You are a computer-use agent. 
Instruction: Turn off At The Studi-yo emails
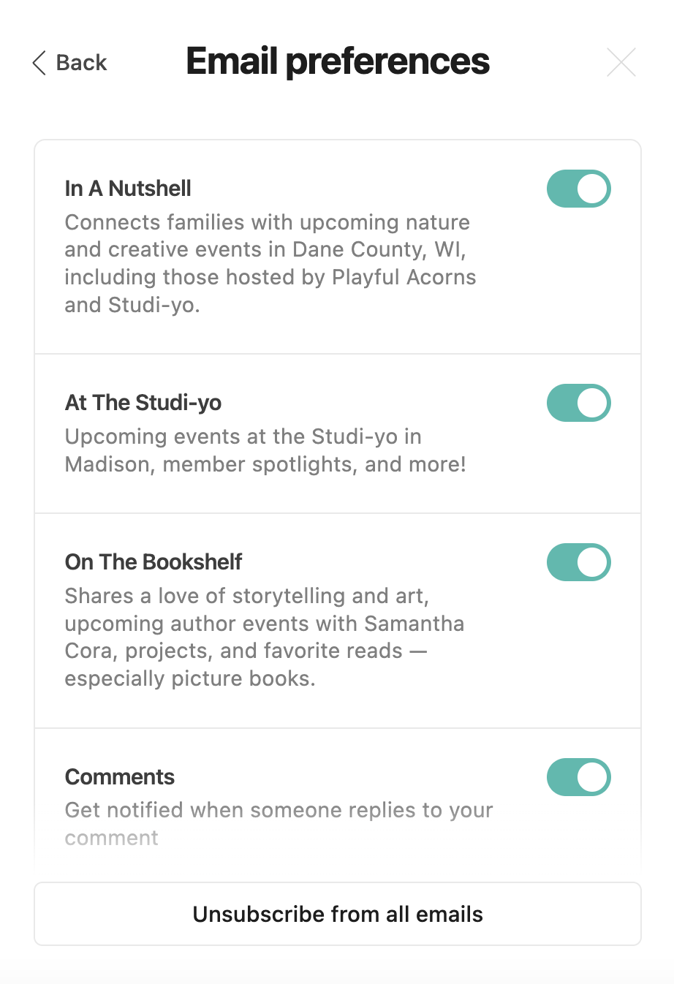coord(578,403)
